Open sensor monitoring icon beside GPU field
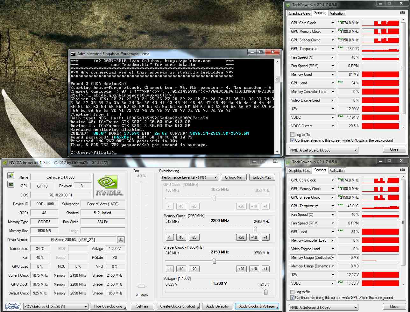Viewport: 410px width, 312px height. click(x=11, y=184)
